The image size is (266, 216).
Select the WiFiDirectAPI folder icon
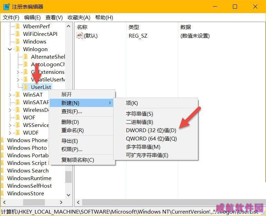tap(18, 34)
